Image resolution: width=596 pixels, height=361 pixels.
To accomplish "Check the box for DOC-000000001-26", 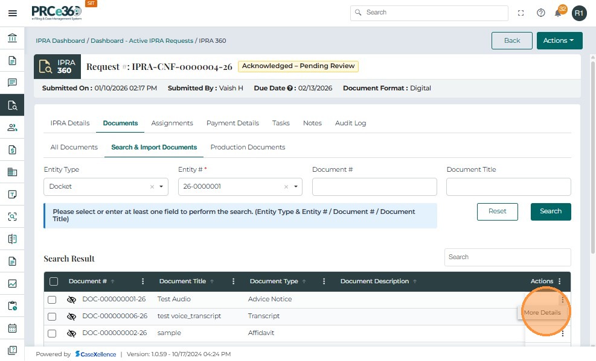I will 52,300.
